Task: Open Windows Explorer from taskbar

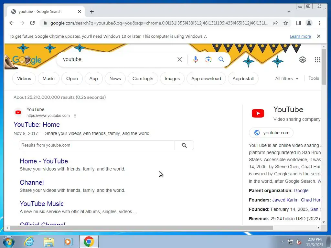Action: click(49, 242)
